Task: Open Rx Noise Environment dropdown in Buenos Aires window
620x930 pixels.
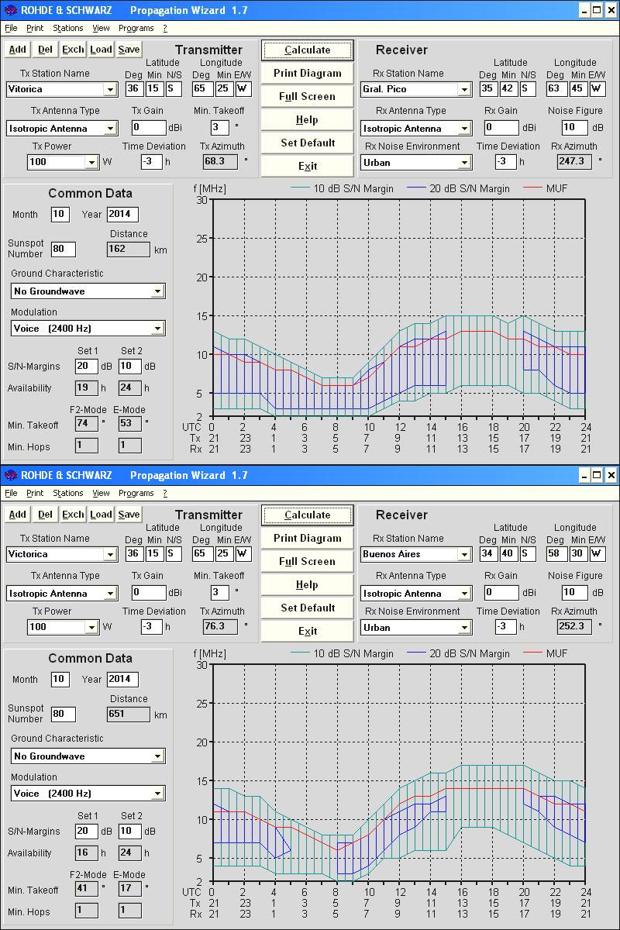Action: pyautogui.click(x=464, y=627)
